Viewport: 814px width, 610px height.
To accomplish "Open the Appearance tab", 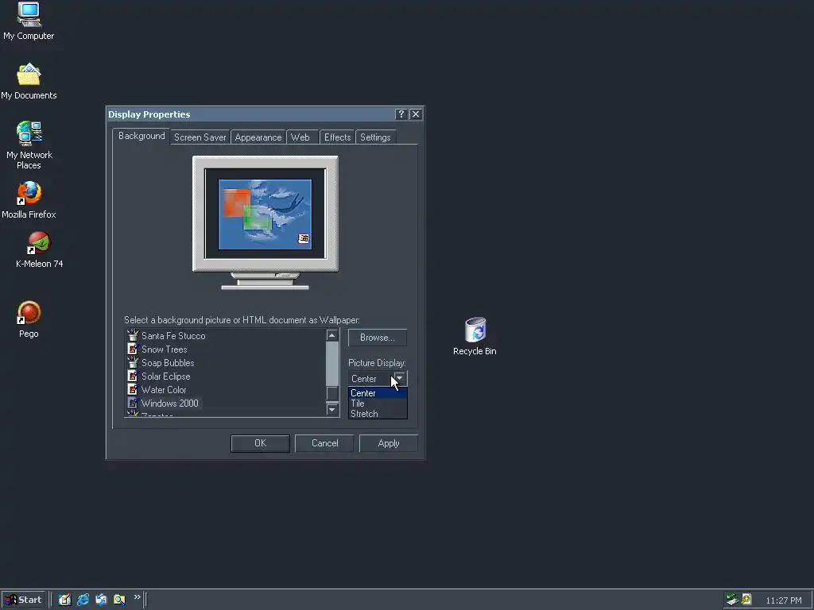I will click(x=258, y=137).
